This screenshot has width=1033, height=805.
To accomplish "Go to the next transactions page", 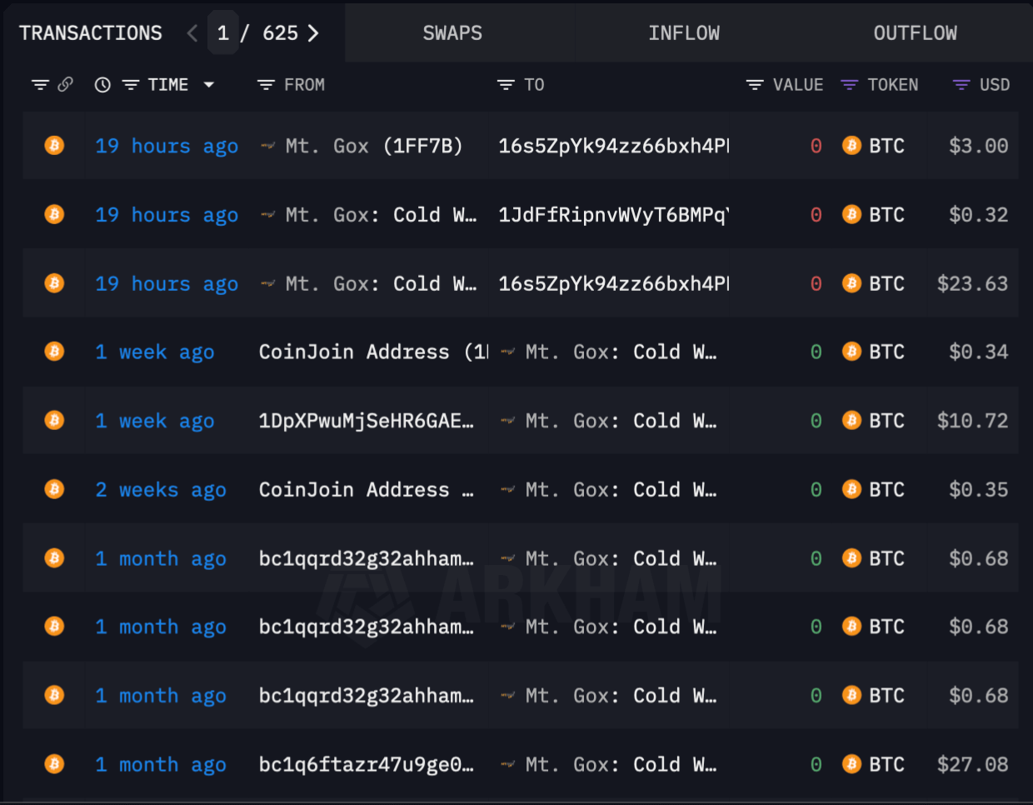I will tap(313, 33).
